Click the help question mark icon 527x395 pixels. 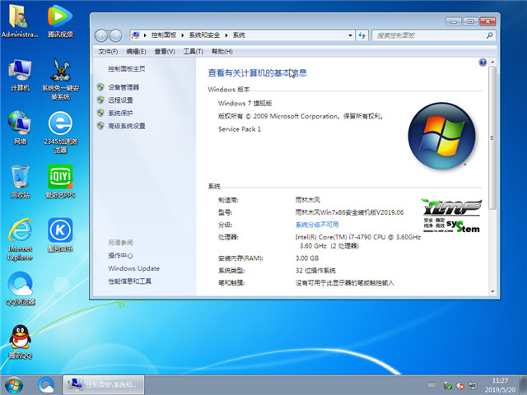483,63
